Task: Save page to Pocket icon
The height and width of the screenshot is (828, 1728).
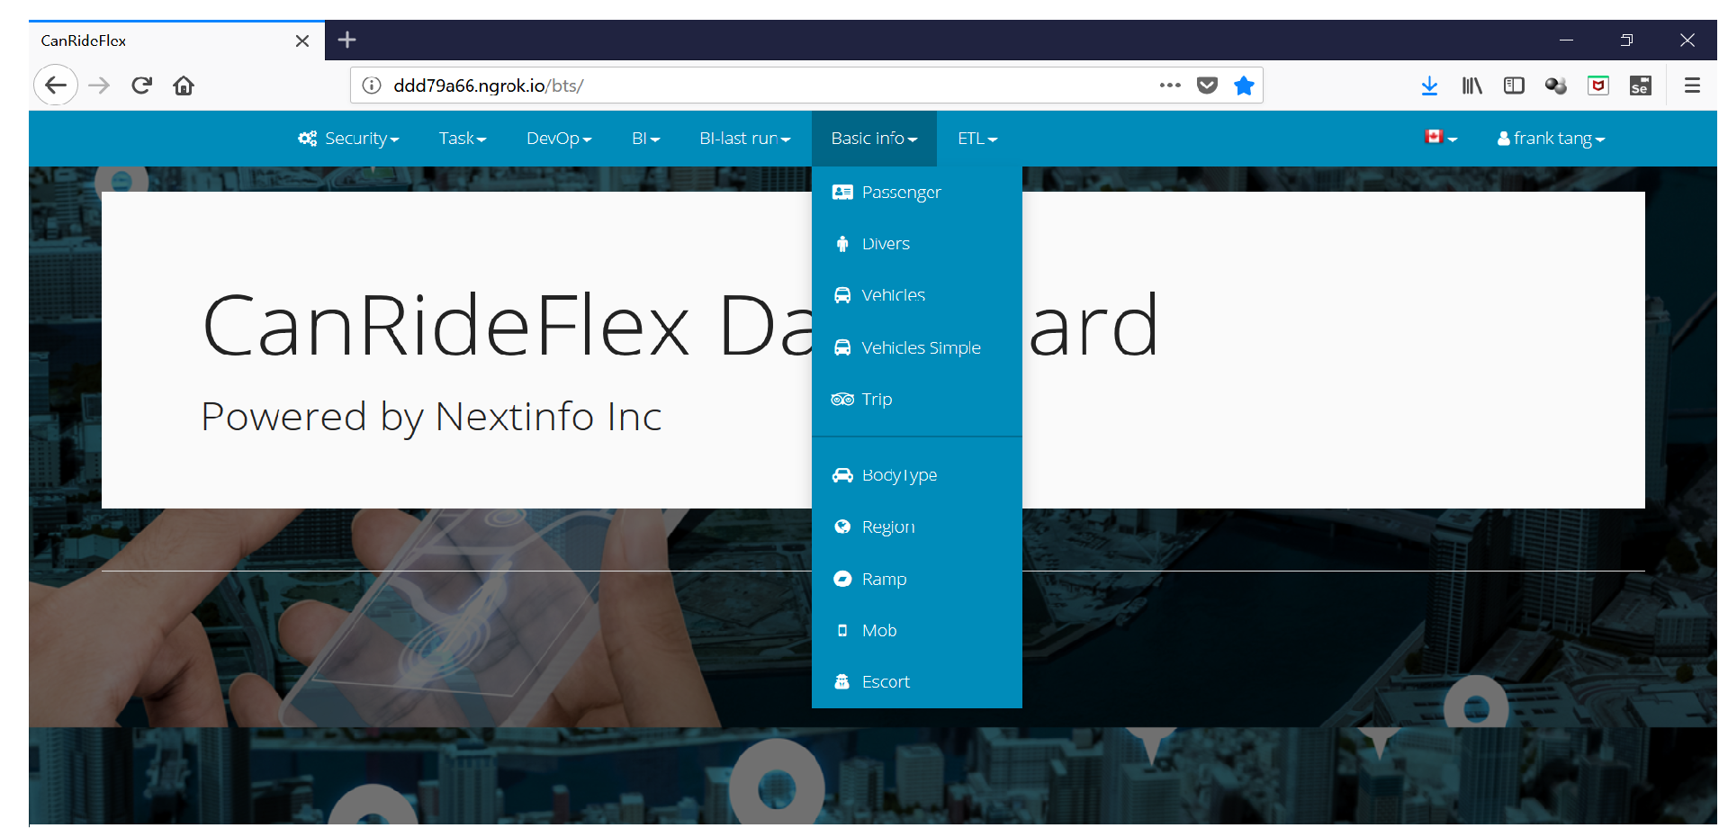Action: [1207, 85]
